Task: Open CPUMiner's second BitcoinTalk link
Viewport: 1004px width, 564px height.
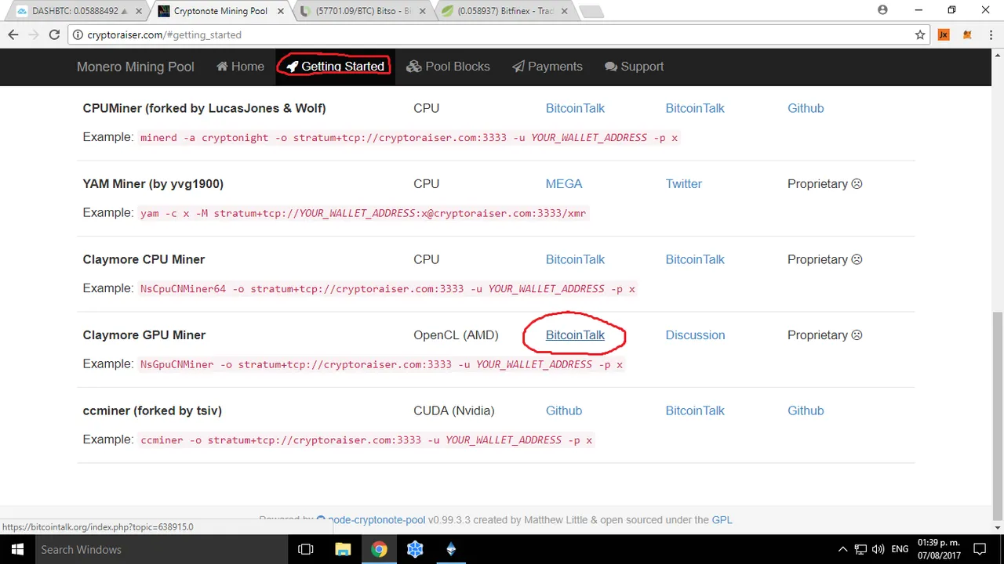Action: coord(695,108)
